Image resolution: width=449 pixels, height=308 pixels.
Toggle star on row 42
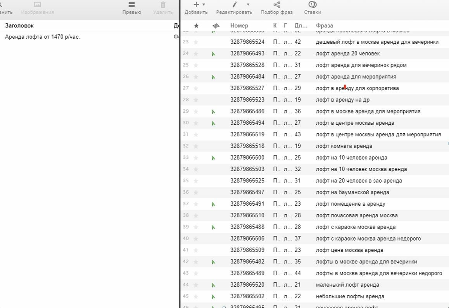pyautogui.click(x=196, y=262)
